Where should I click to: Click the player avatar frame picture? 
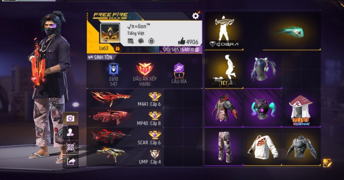tap(110, 33)
